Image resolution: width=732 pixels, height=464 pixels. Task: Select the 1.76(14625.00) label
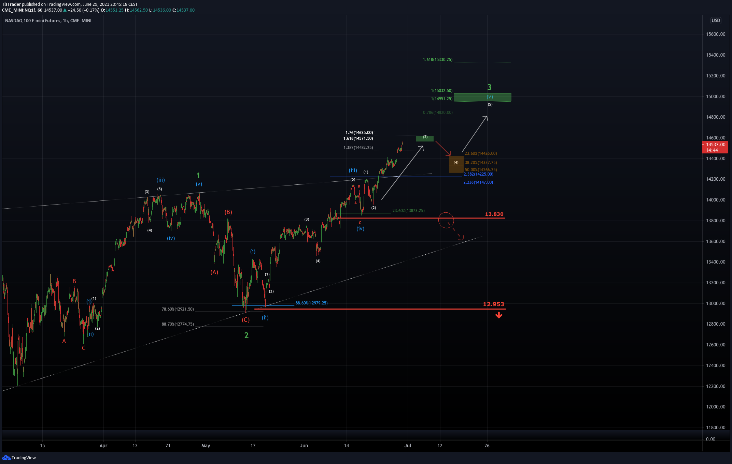[x=359, y=133]
